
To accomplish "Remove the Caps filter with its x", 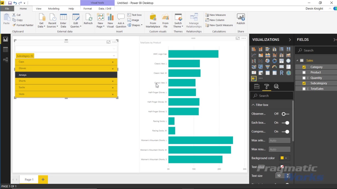I will (113, 62).
